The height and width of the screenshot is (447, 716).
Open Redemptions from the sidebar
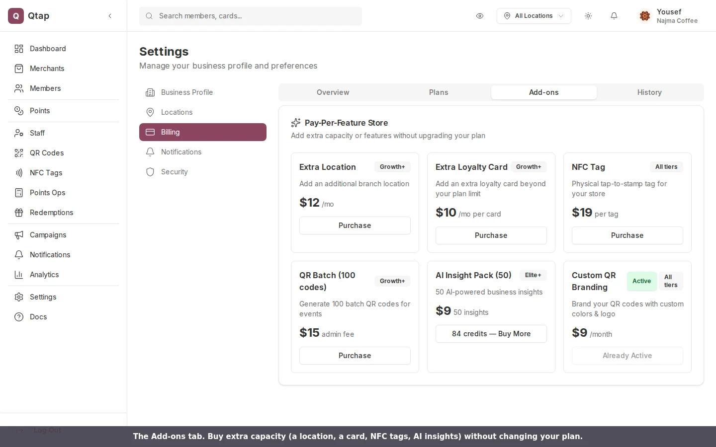pyautogui.click(x=64, y=213)
